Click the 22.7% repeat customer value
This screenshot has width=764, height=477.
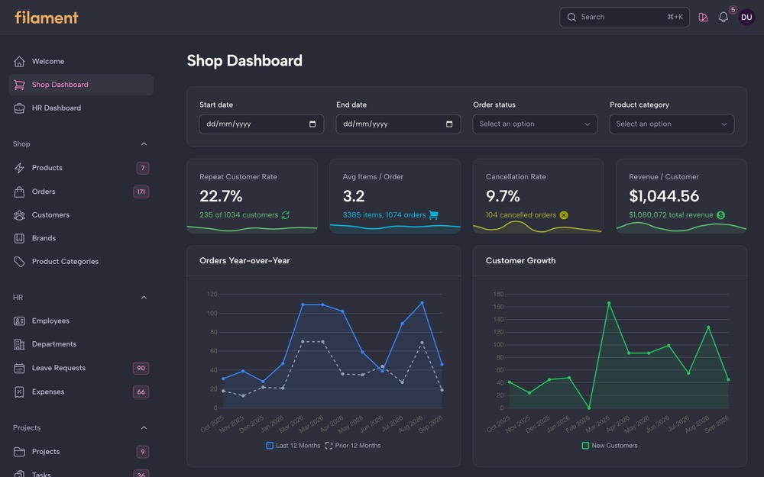[221, 196]
